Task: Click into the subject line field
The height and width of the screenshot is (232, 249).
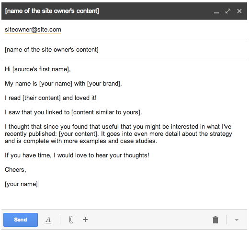Action: pos(124,50)
